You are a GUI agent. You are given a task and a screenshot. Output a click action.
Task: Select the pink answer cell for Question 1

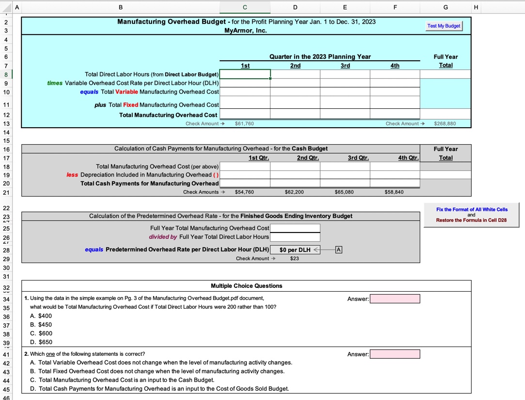(395, 299)
